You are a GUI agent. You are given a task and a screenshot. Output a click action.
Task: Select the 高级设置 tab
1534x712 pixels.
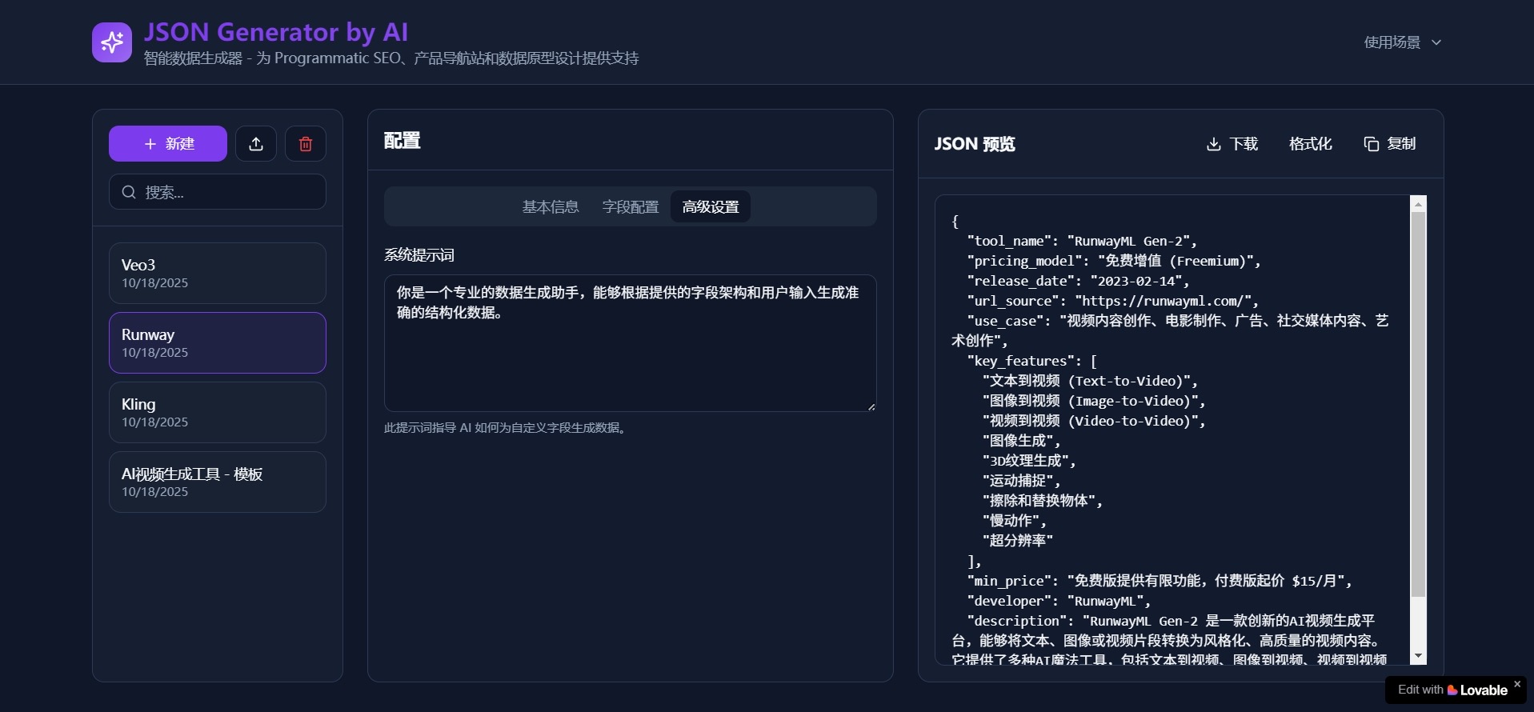(x=711, y=207)
